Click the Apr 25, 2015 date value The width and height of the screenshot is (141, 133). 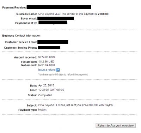(x=46, y=85)
